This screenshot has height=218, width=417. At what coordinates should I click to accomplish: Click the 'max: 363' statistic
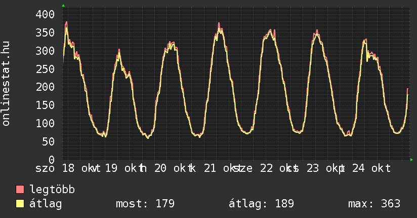tap(374, 204)
